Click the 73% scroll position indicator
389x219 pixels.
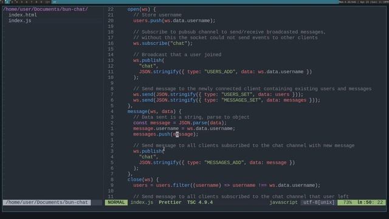click(x=347, y=203)
